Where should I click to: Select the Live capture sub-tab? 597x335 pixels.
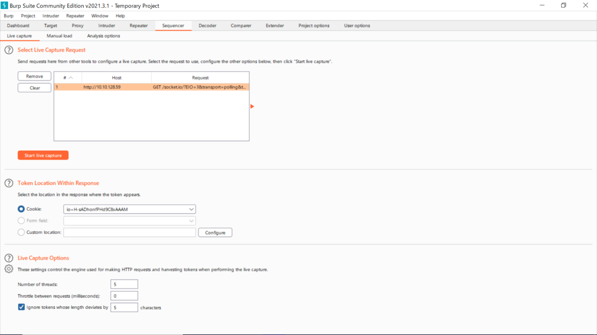pos(19,36)
